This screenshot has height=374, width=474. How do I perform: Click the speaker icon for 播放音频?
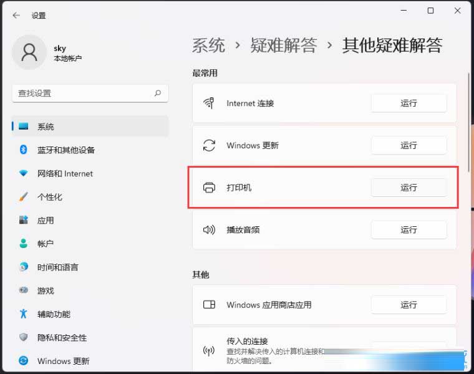tap(210, 230)
